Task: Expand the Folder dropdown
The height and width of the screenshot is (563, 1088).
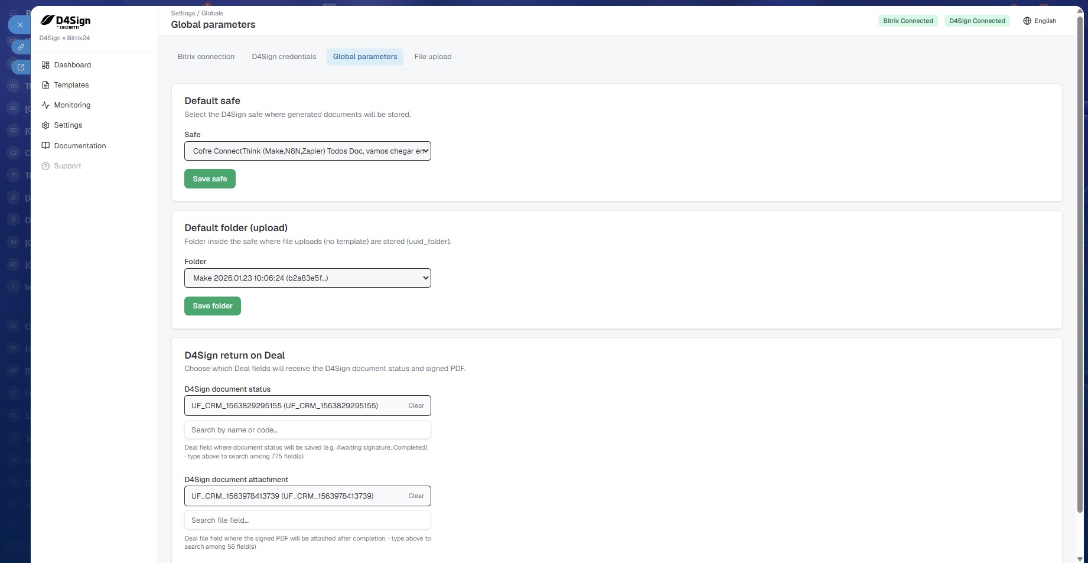Action: pyautogui.click(x=308, y=278)
